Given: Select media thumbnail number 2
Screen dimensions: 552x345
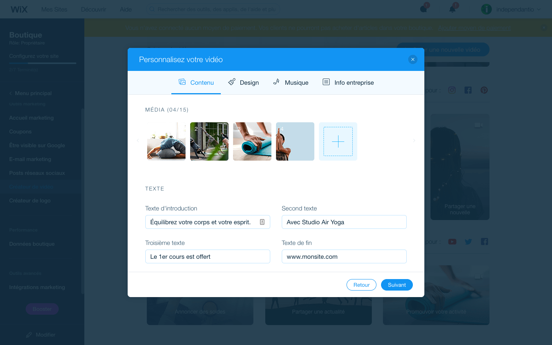Looking at the screenshot, I should (x=209, y=141).
